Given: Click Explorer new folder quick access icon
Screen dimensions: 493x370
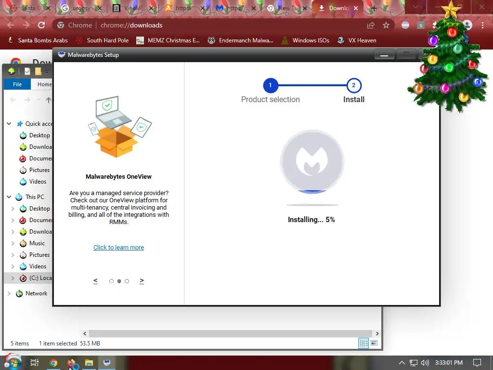Looking at the screenshot, I should click(x=38, y=72).
